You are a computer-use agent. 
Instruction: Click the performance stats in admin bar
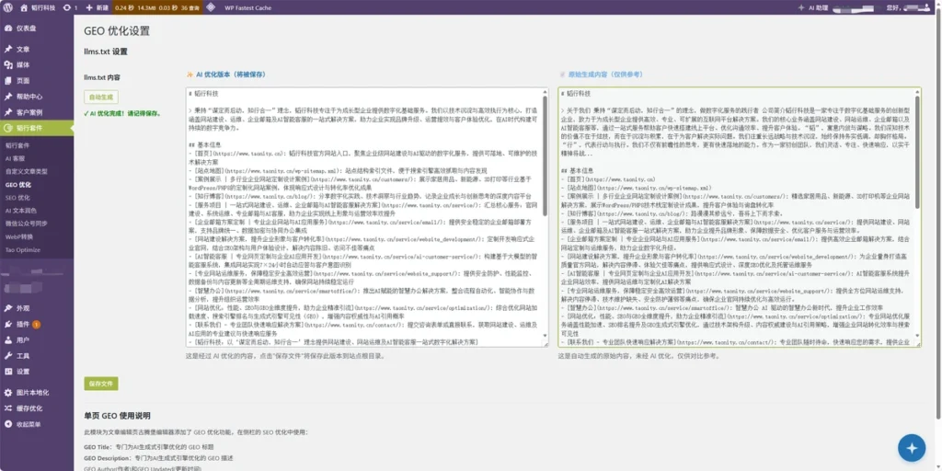point(158,7)
